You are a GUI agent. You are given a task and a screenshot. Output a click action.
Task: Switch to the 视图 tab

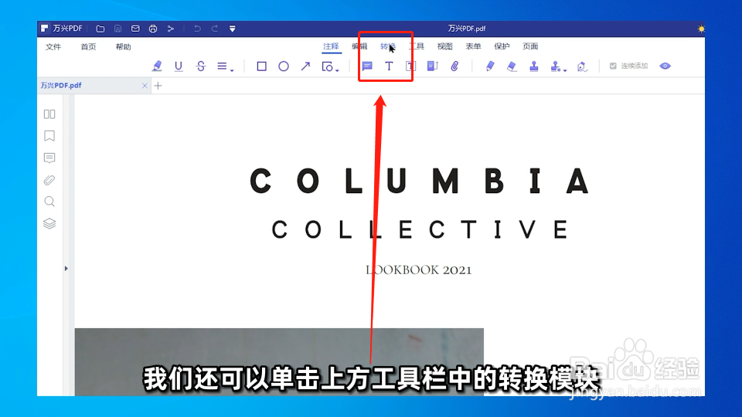445,46
